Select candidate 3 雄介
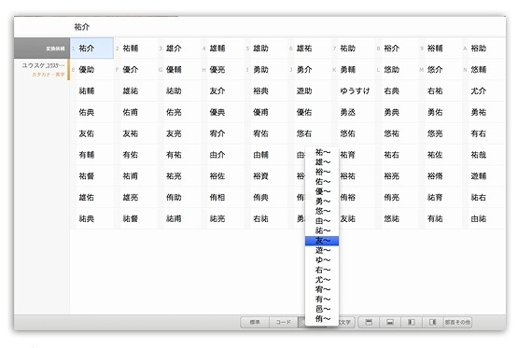518x348 pixels. click(179, 49)
